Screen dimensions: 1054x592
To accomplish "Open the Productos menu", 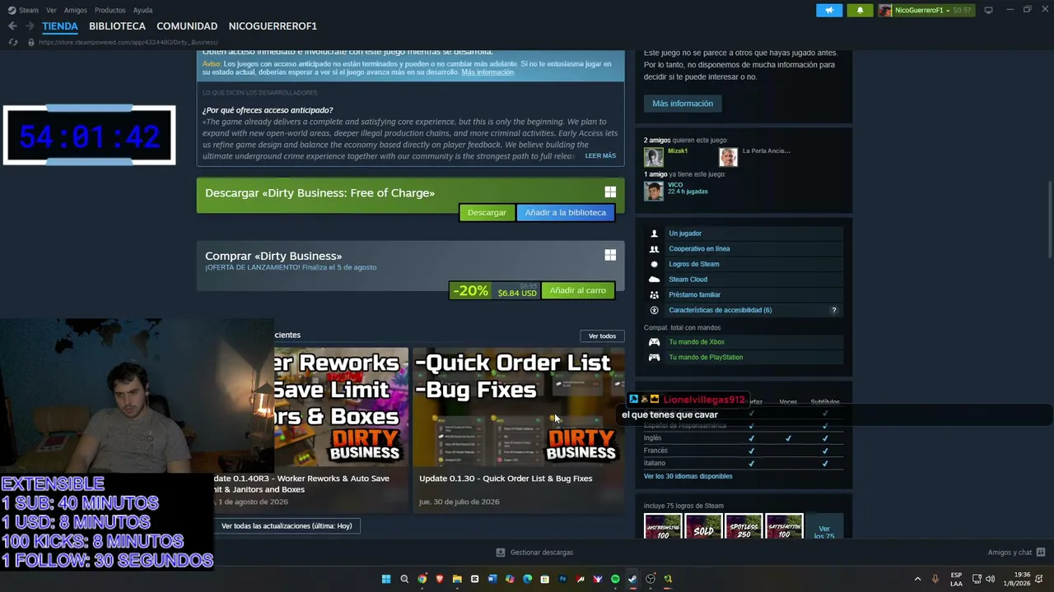I will coord(110,10).
